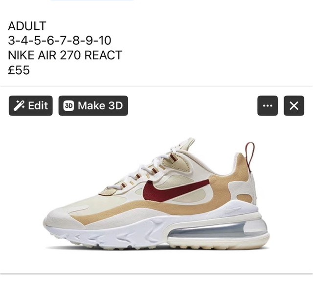The height and width of the screenshot is (290, 313).
Task: Click the small white swoosh on the midsole
Action: point(232,209)
